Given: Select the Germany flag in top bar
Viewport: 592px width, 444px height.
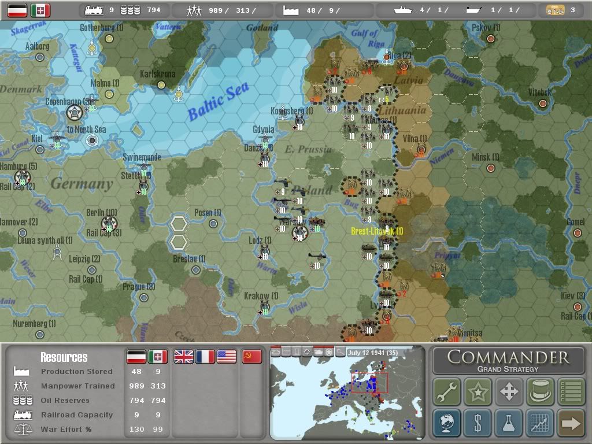Looking at the screenshot, I should pyautogui.click(x=17, y=10).
